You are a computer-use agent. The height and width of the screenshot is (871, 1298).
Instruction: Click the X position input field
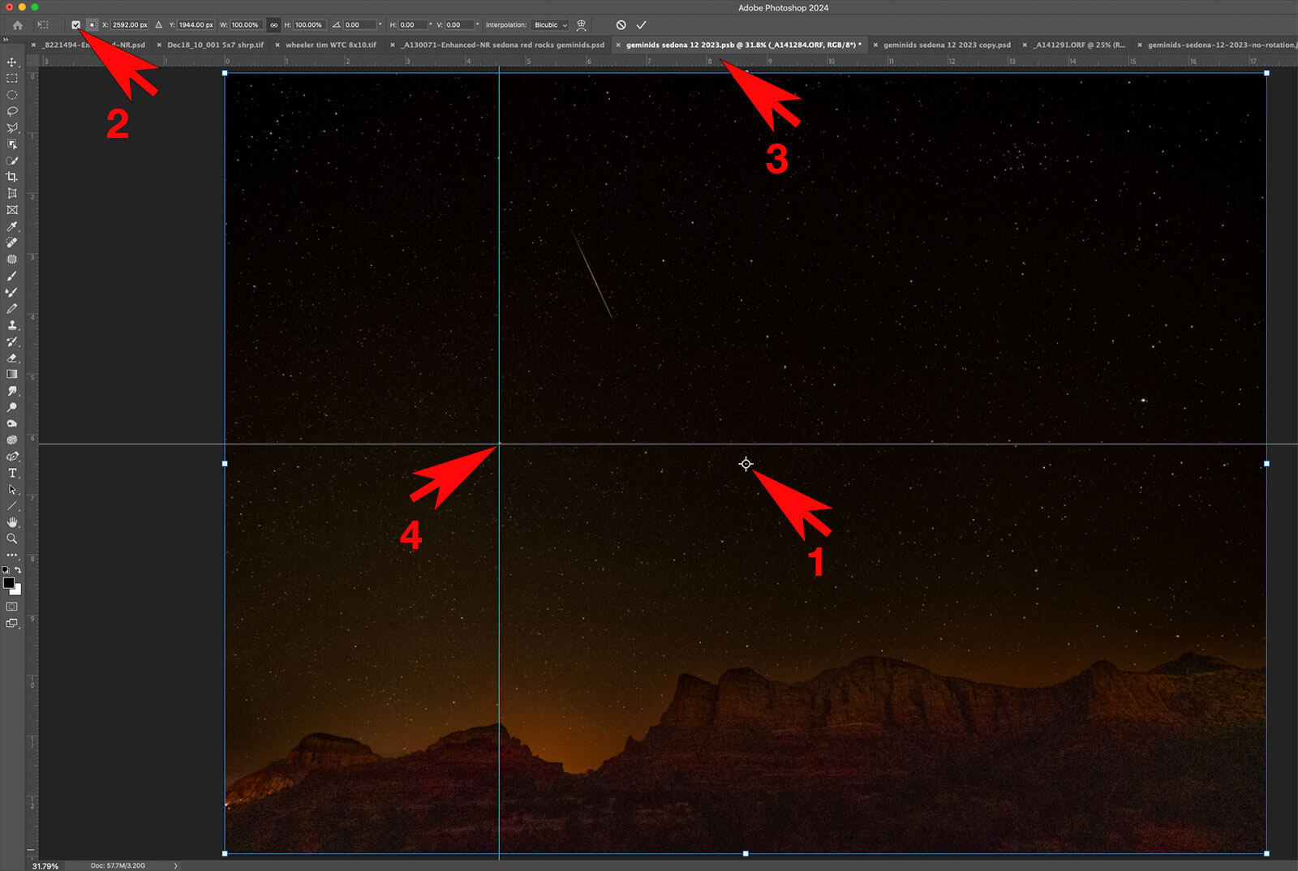pyautogui.click(x=130, y=25)
